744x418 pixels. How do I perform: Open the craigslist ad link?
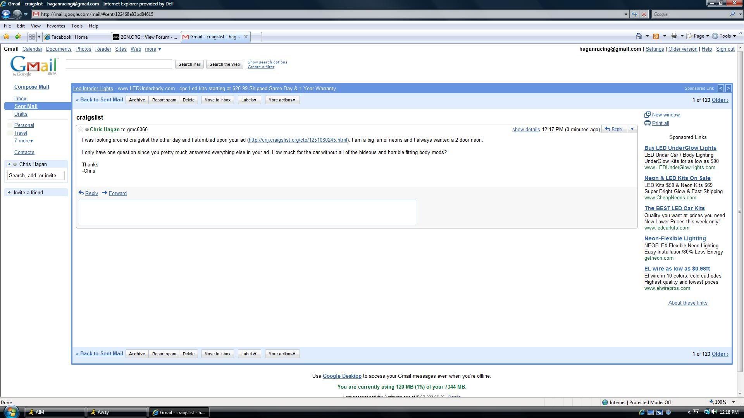coord(298,140)
